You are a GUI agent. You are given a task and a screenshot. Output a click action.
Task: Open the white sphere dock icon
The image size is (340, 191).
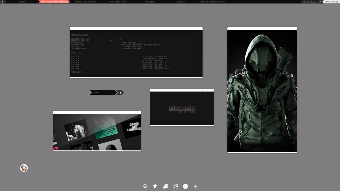[185, 186]
